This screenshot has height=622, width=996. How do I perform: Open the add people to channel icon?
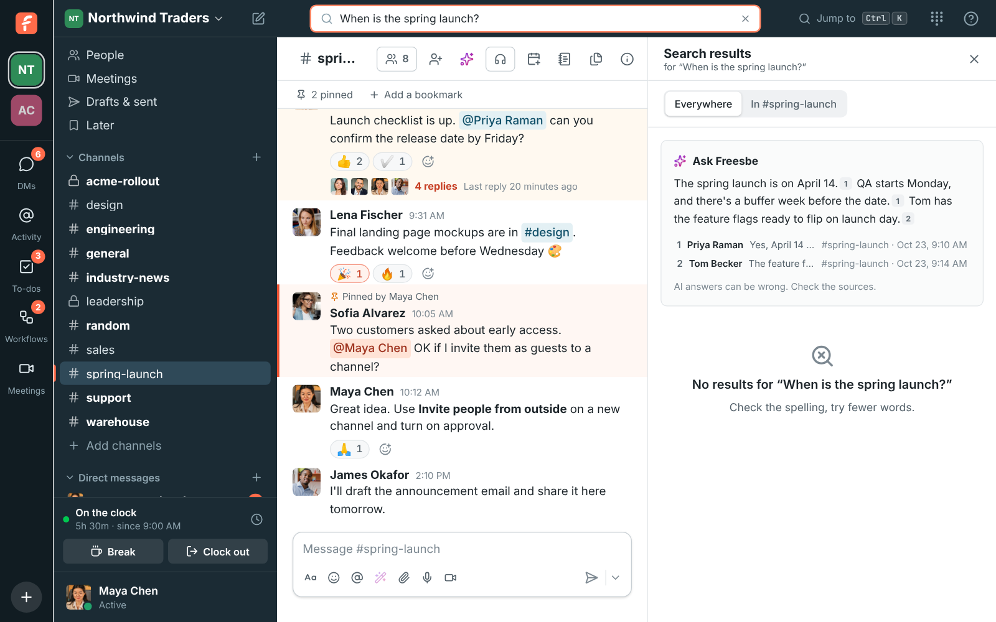pyautogui.click(x=436, y=59)
